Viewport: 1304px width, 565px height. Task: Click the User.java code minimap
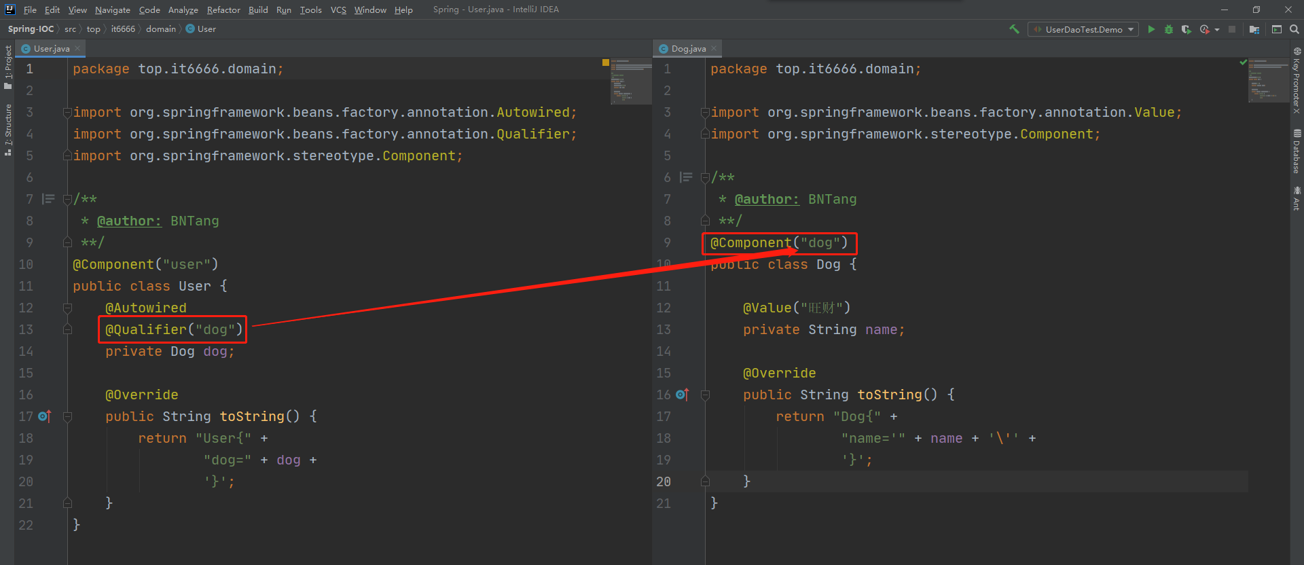pyautogui.click(x=631, y=81)
